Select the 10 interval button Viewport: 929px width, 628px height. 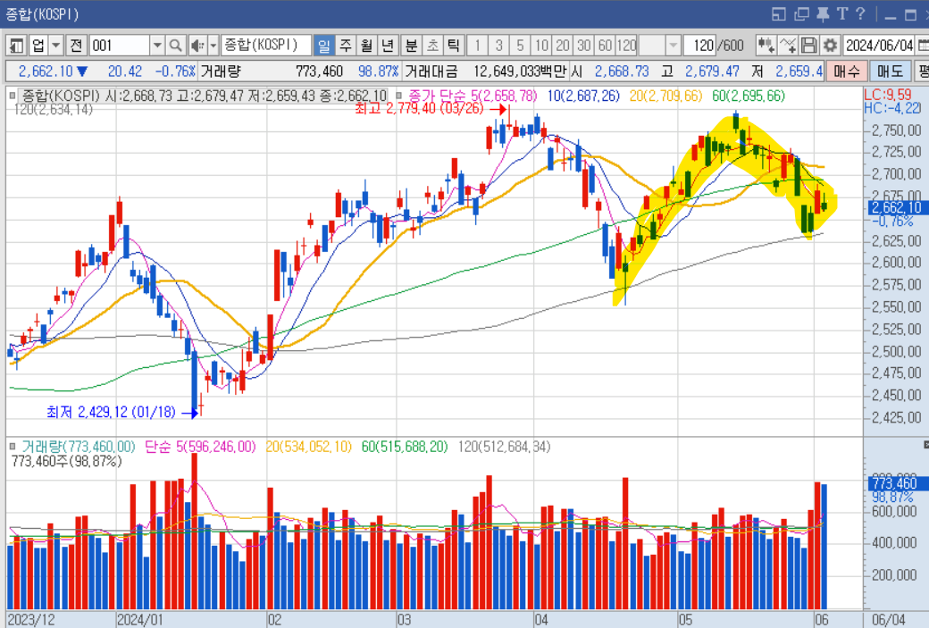(x=541, y=45)
